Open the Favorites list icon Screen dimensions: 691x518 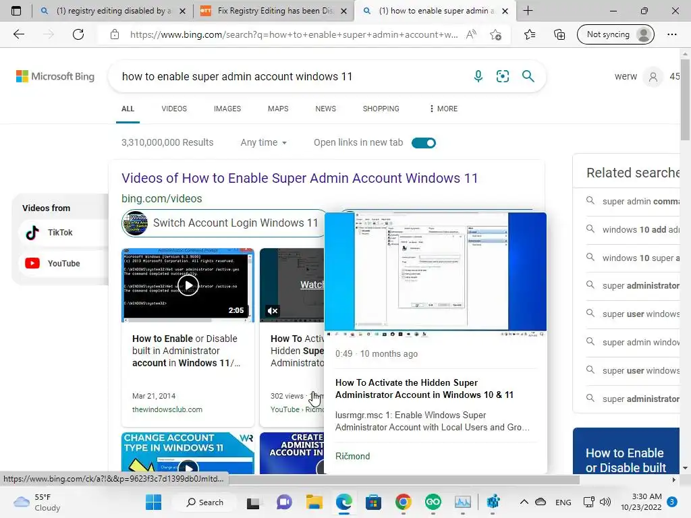click(530, 34)
